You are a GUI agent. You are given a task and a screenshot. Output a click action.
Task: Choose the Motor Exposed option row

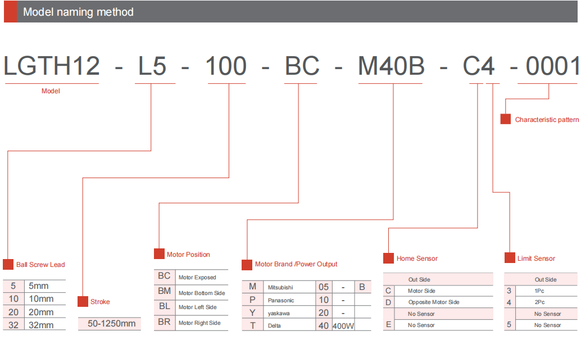(197, 277)
